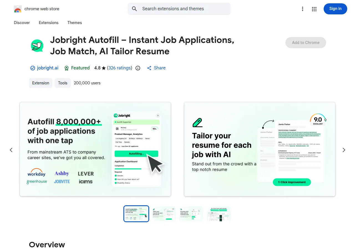Click the Sign in button

pos(335,9)
